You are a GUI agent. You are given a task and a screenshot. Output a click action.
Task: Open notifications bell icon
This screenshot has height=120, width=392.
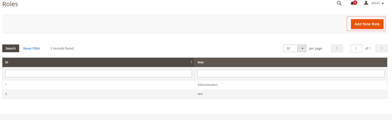coord(352,3)
